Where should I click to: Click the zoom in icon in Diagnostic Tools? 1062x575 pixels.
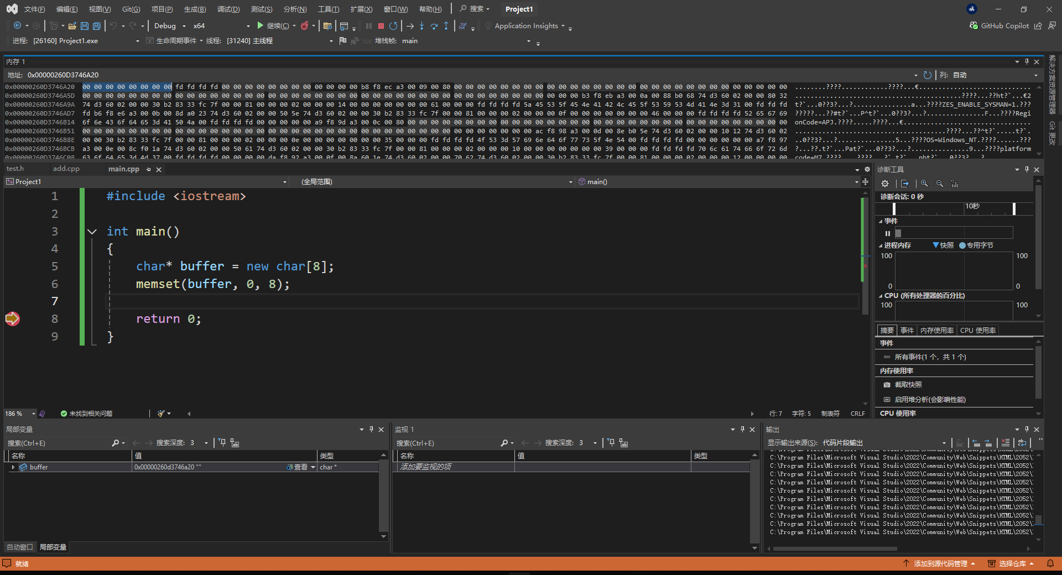click(924, 184)
